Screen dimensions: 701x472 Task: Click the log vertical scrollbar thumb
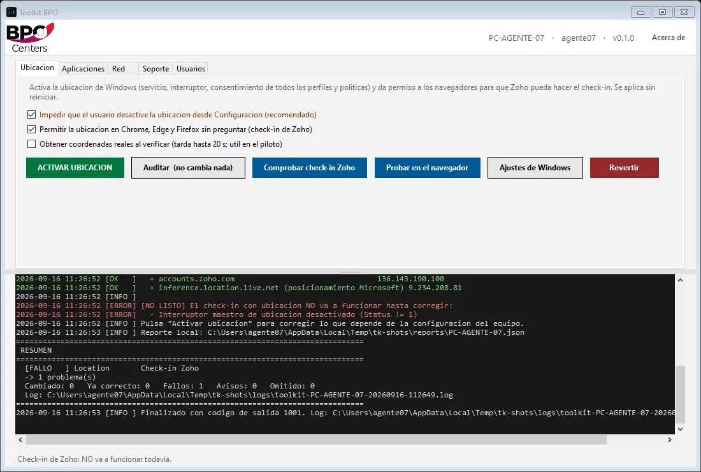pyautogui.click(x=680, y=395)
